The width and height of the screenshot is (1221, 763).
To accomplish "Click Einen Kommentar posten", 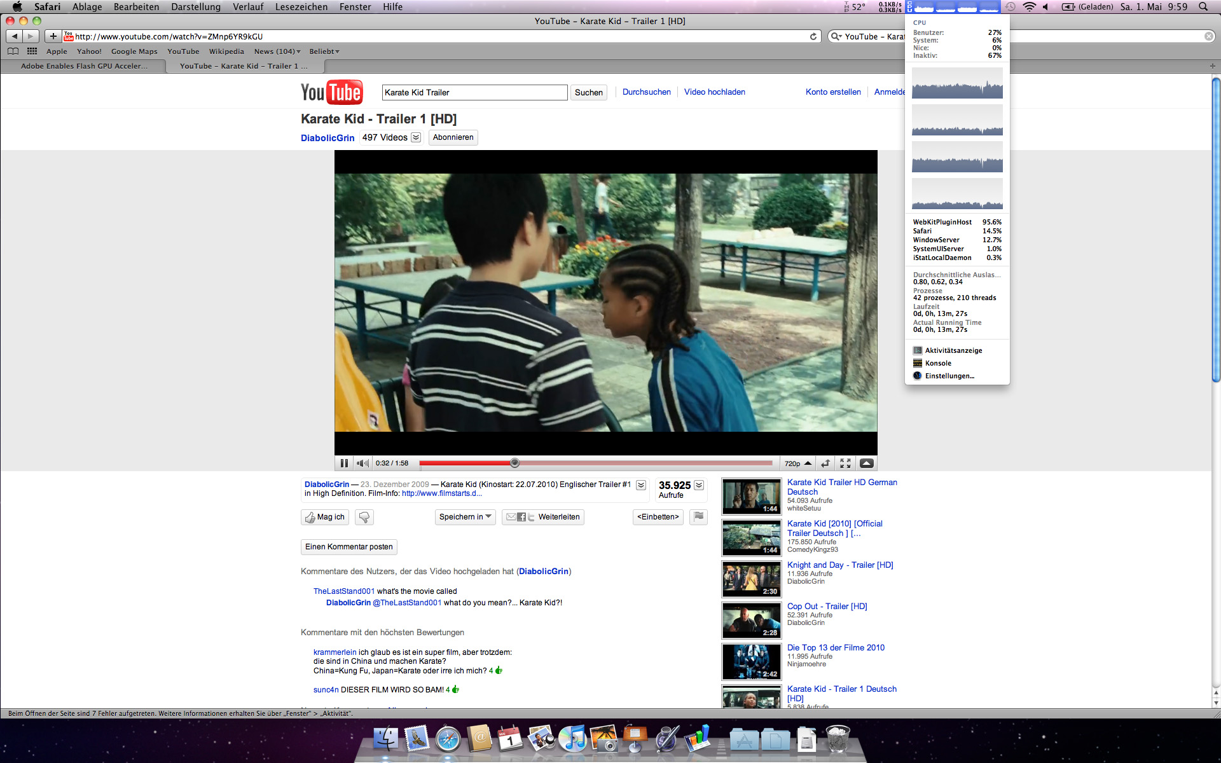I will pos(349,547).
